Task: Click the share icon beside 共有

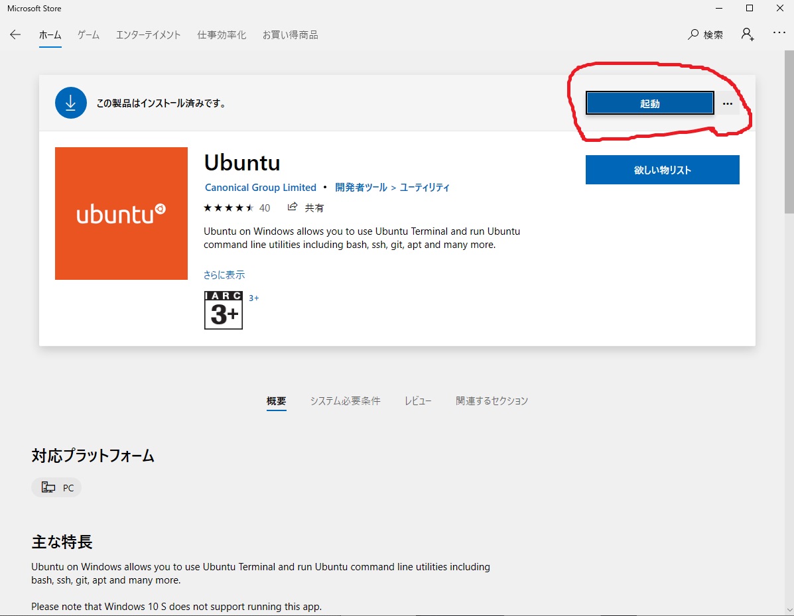Action: pos(292,206)
